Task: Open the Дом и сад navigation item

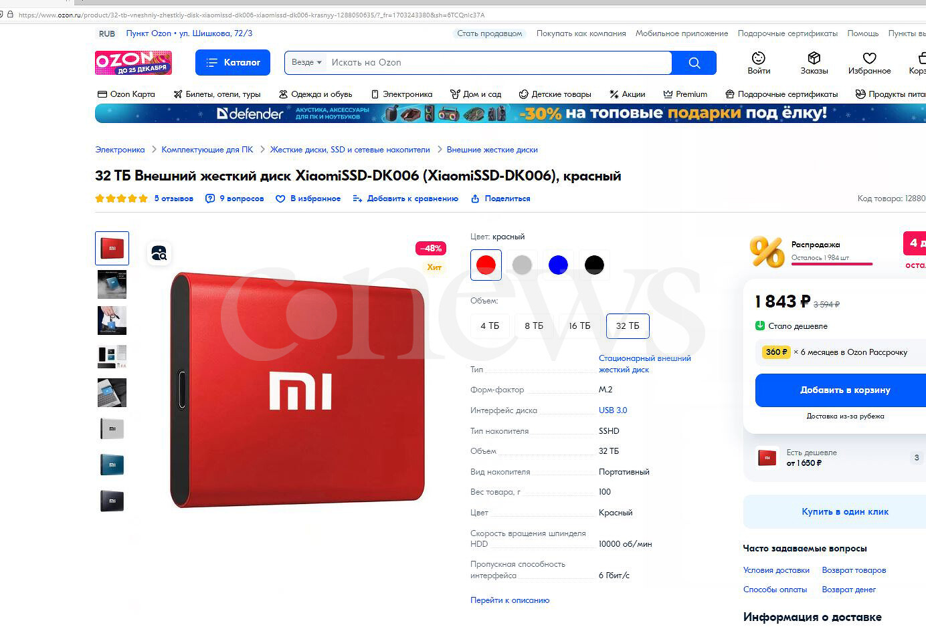Action: click(x=476, y=94)
